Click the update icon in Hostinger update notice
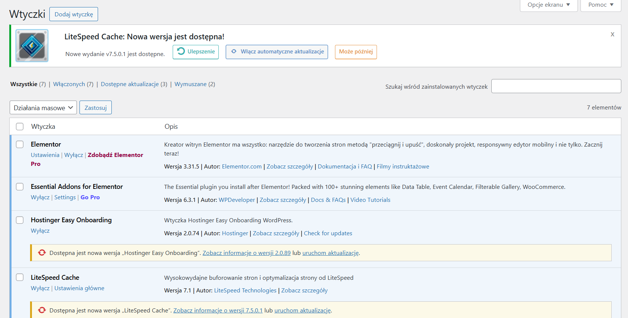Screen dimensions: 628x318 point(42,253)
